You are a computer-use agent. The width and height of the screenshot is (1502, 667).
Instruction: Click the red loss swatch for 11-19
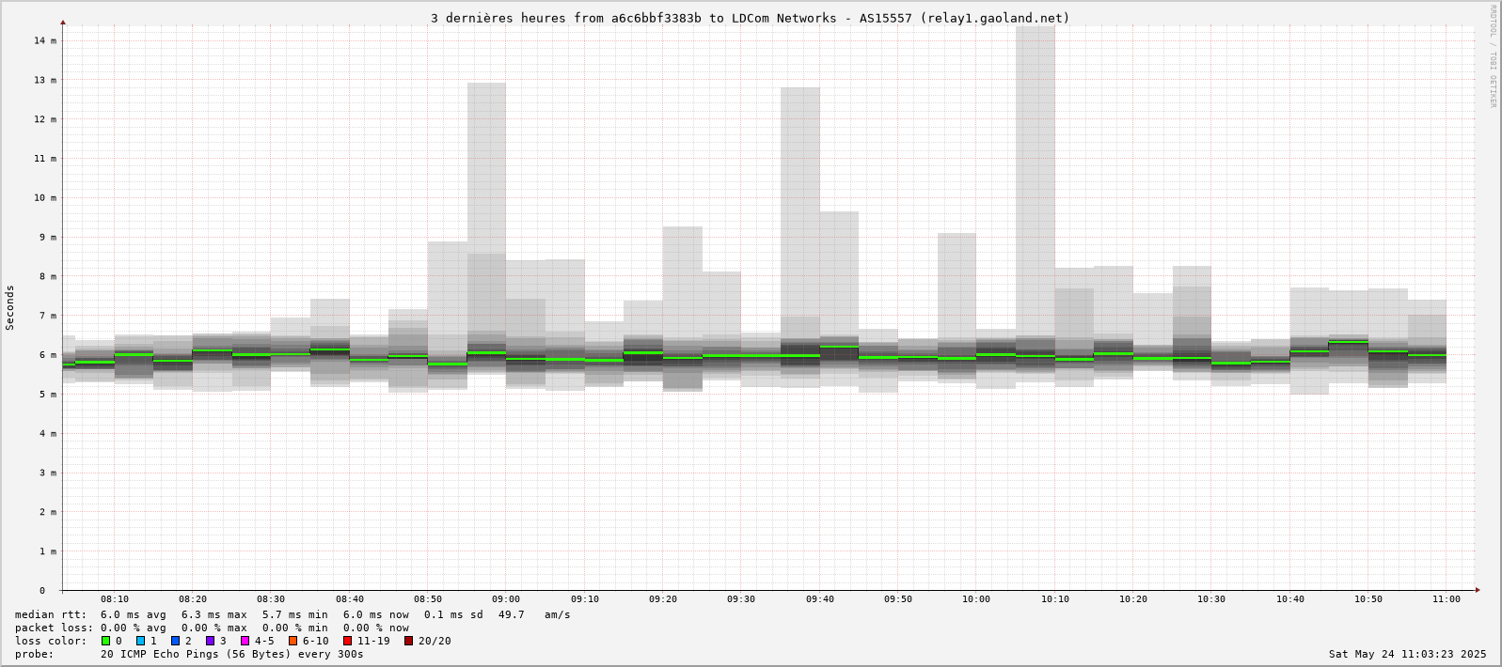[347, 641]
